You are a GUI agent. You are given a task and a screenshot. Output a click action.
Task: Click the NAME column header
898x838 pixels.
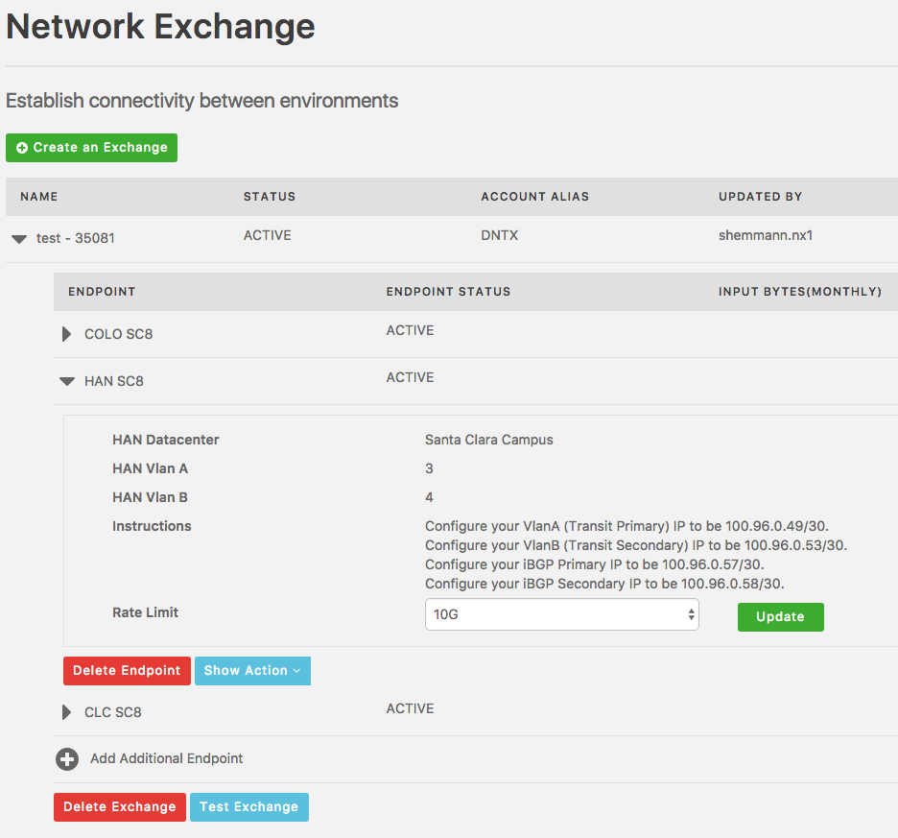pos(39,197)
